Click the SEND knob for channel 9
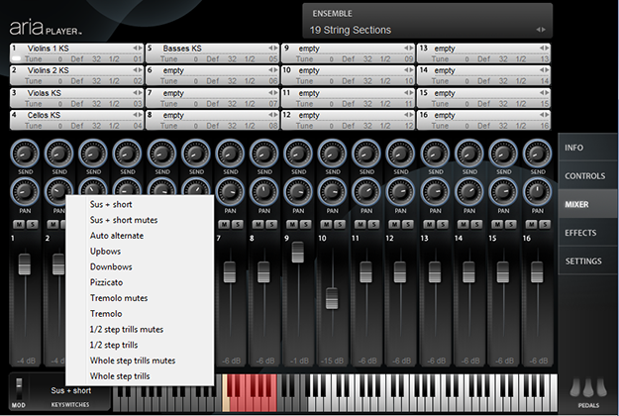The height and width of the screenshot is (416, 619). [298, 154]
